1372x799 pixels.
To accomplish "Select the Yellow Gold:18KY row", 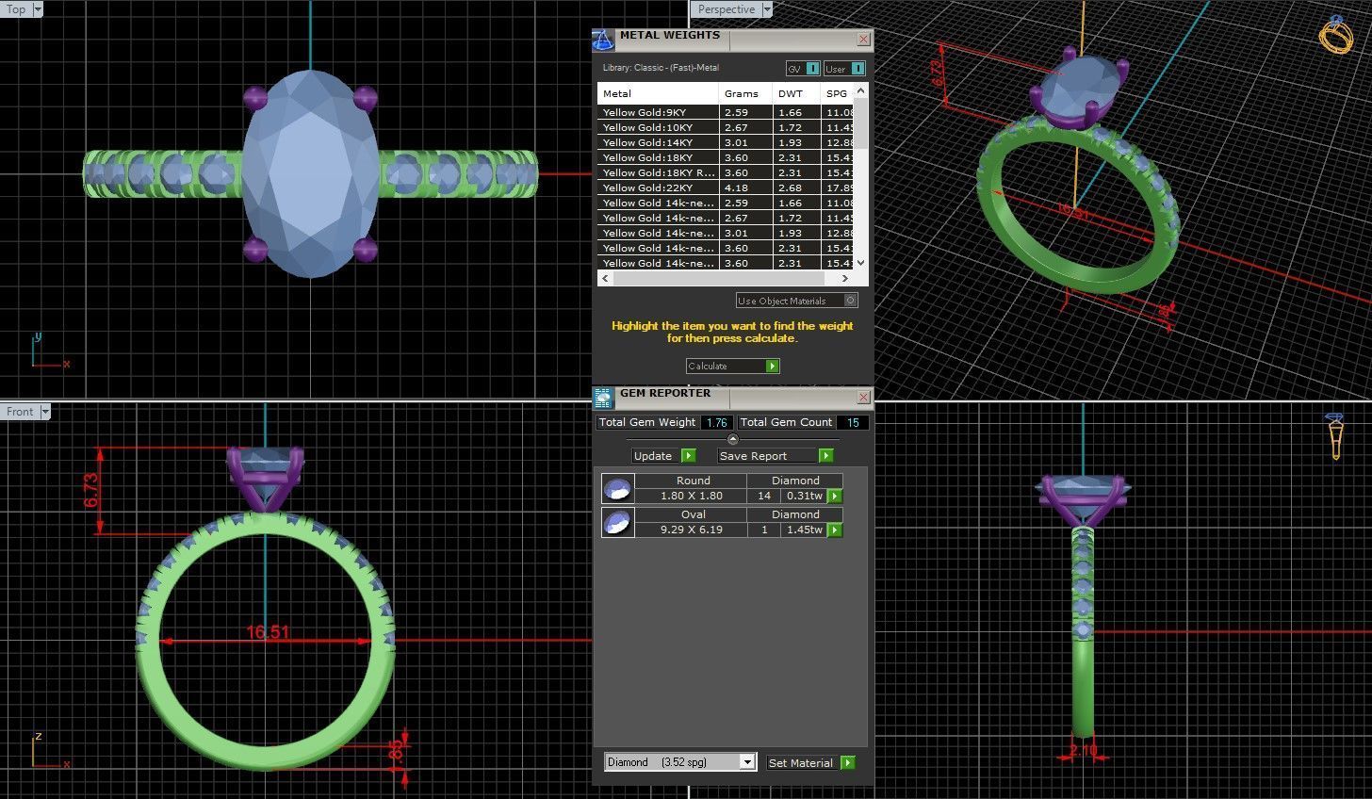I will pos(726,157).
